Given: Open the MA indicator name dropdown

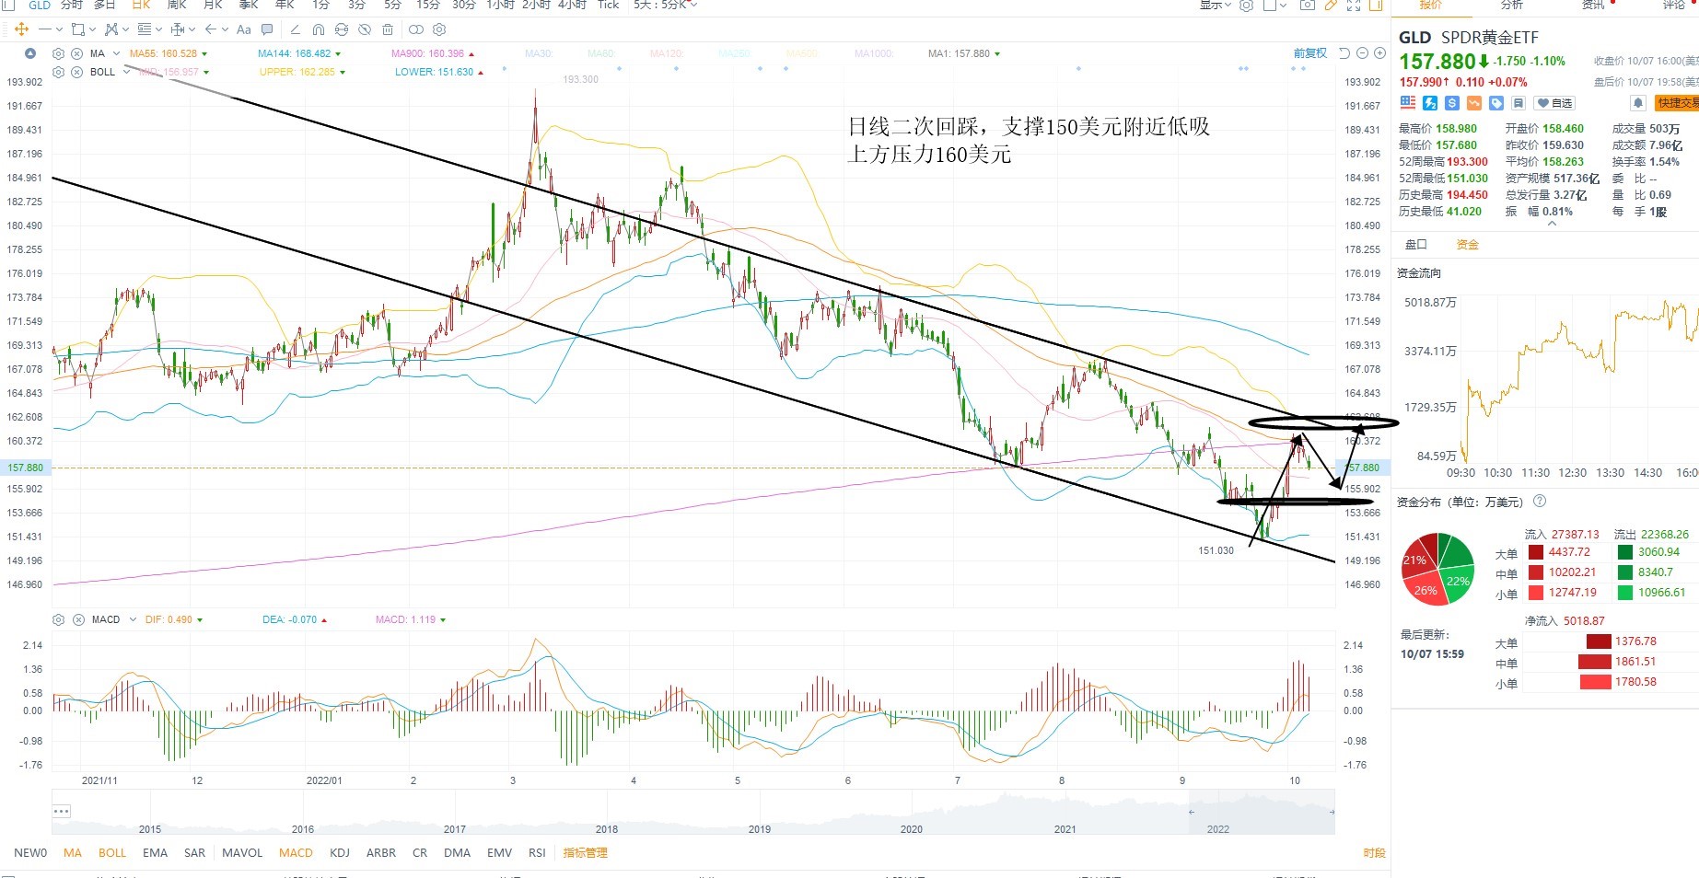Looking at the screenshot, I should (116, 53).
